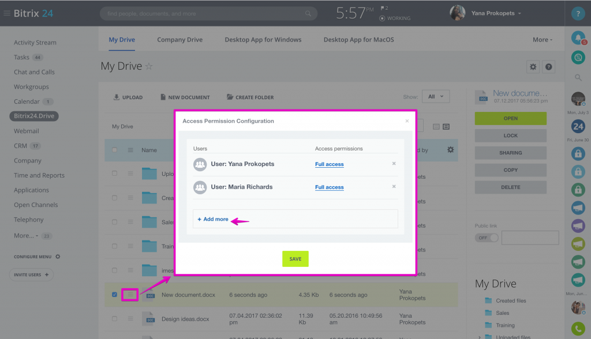Switch to the list view icon

pyautogui.click(x=446, y=127)
